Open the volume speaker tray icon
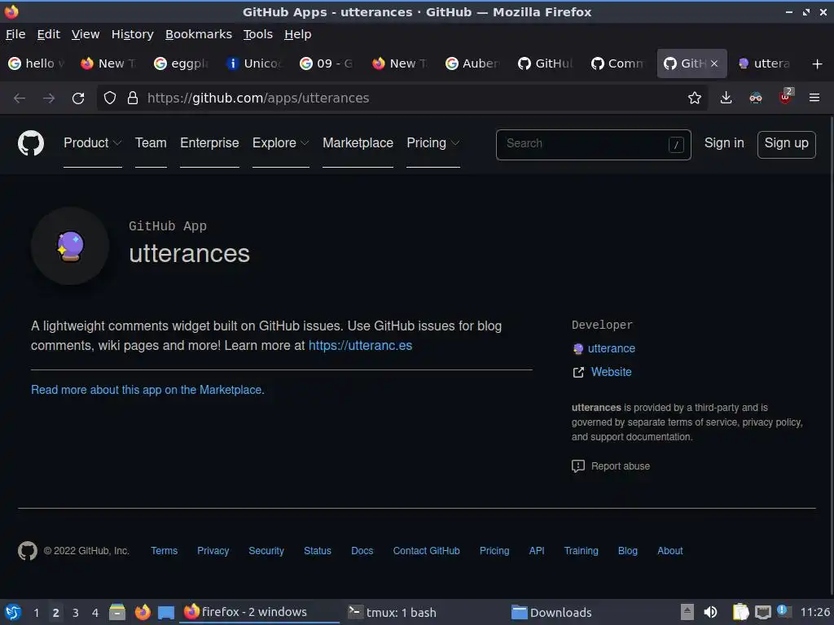Screen dimensions: 834x625 click(x=710, y=612)
